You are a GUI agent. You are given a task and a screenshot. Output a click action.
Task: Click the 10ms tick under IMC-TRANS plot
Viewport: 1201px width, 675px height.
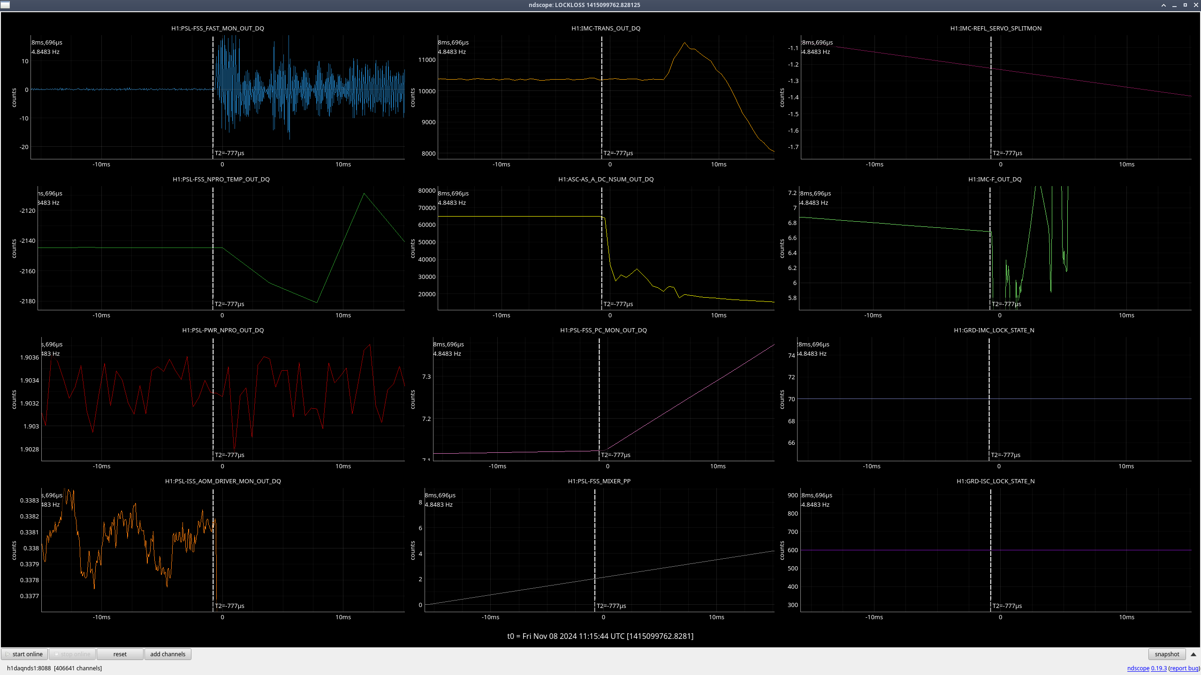[x=718, y=164]
